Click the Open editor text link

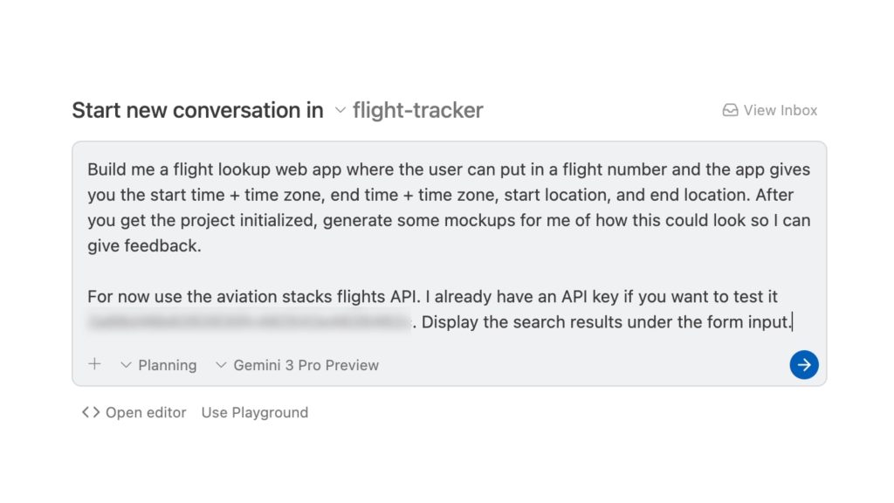pos(146,412)
